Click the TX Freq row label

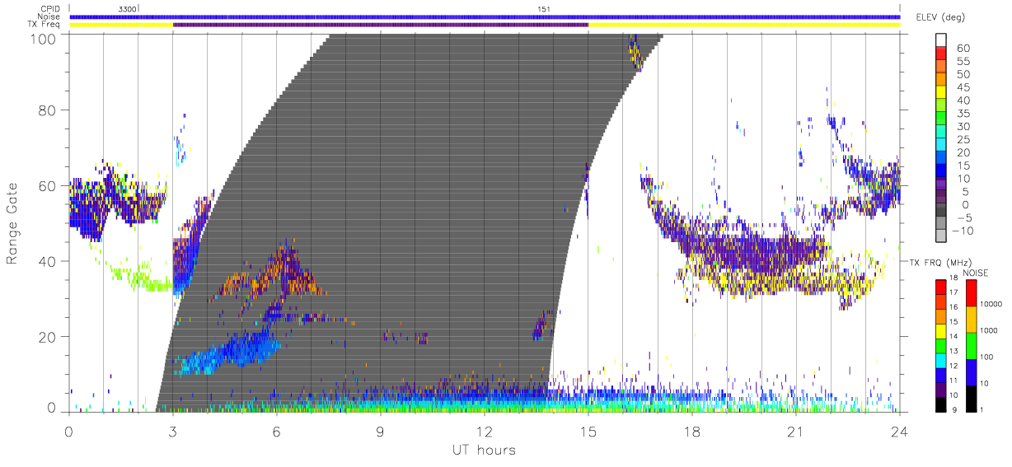tap(45, 25)
